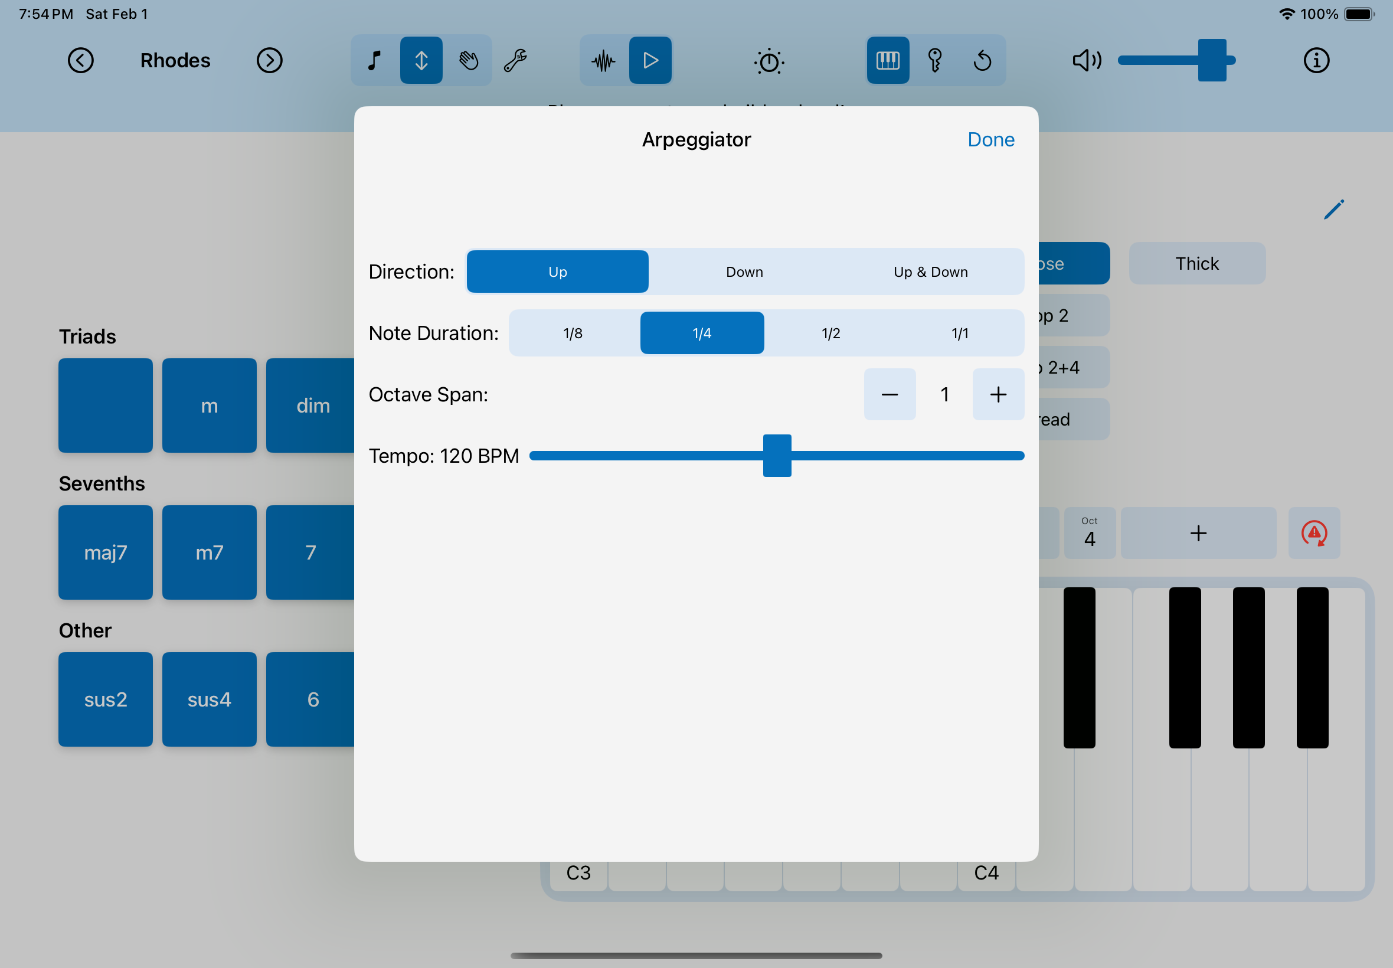Enable the Play transport icon
The height and width of the screenshot is (968, 1393).
point(651,59)
